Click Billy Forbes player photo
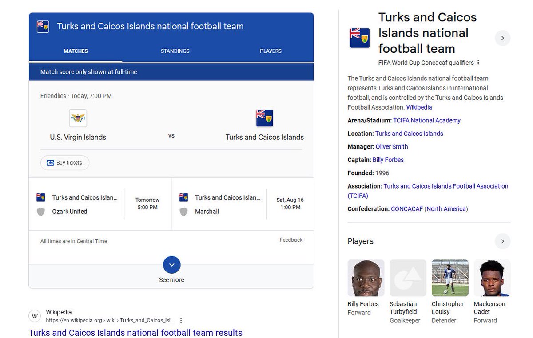The width and height of the screenshot is (533, 338). pos(366,278)
